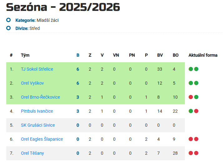Screen dimensions: 223x164
Task: Select the SK Grušáci Sivice team
Action: [x=38, y=125]
